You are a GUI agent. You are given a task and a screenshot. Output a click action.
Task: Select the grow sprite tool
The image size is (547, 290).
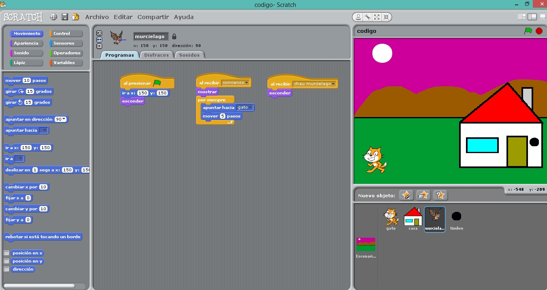click(x=377, y=17)
